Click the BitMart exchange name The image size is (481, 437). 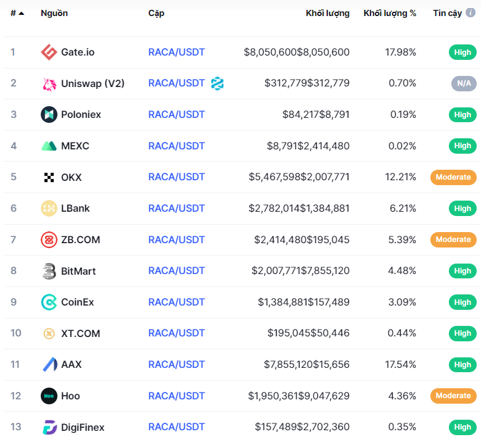point(78,272)
